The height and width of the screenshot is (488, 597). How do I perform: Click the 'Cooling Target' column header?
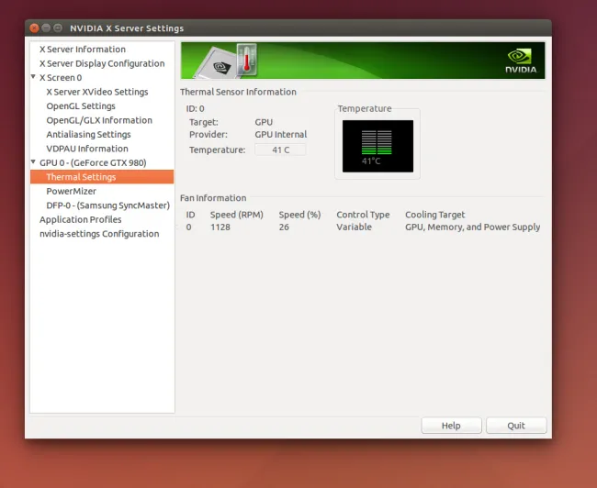tap(434, 215)
